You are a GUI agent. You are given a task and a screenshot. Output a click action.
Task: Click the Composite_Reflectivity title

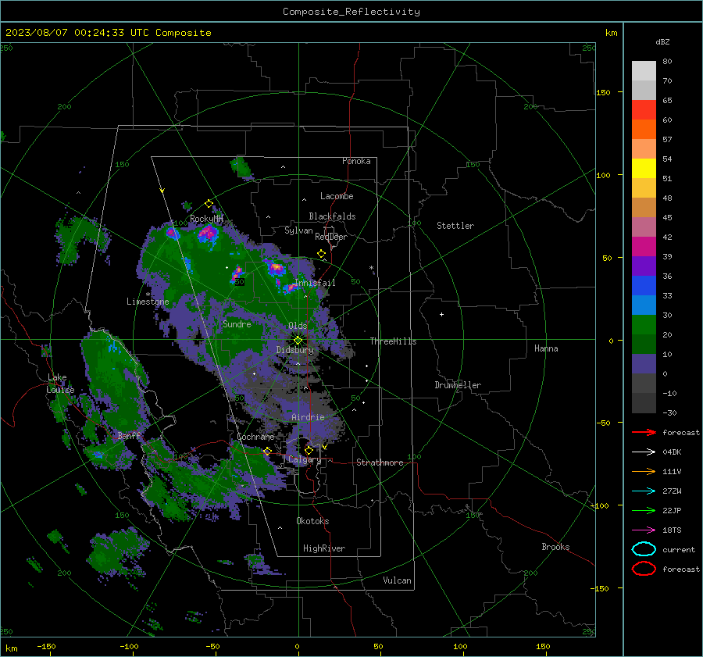(351, 12)
